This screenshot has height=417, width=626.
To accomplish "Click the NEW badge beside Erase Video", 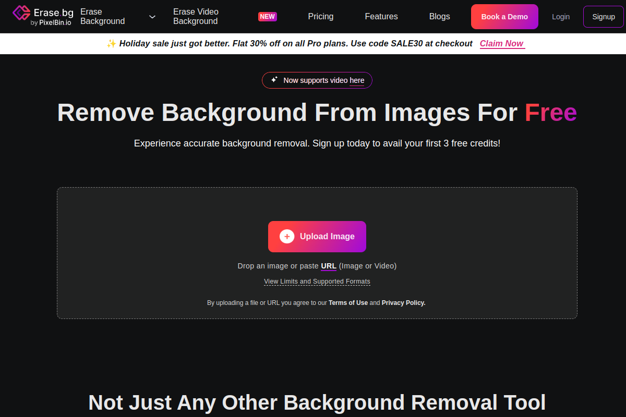I will point(267,17).
